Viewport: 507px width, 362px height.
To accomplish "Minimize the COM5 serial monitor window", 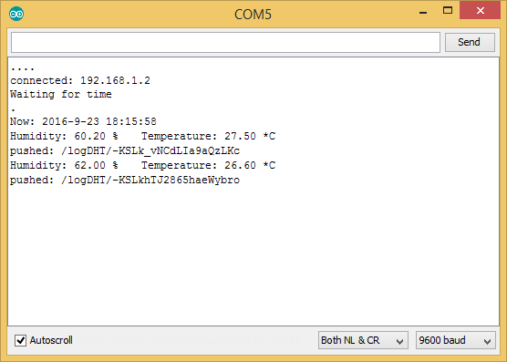I will click(423, 13).
